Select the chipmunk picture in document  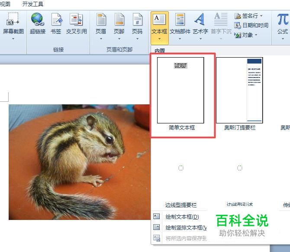coord(80,162)
